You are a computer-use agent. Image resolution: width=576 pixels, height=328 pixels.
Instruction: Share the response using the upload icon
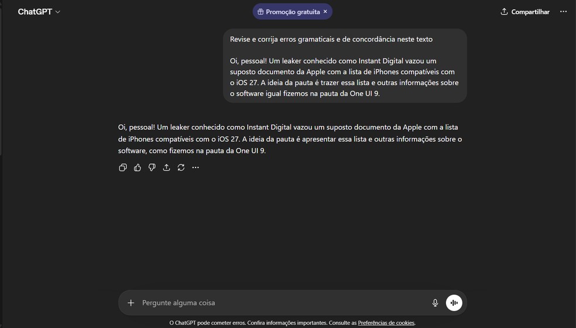[x=166, y=168]
